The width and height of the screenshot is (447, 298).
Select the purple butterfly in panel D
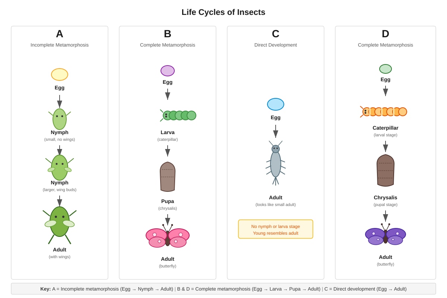tap(386, 235)
